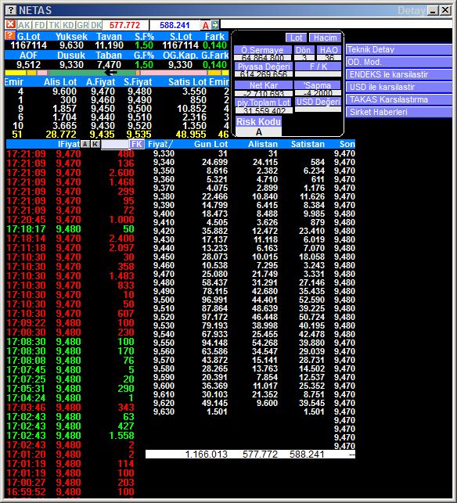Sort by the Fiyat column header
The height and width of the screenshot is (503, 457).
(160, 144)
